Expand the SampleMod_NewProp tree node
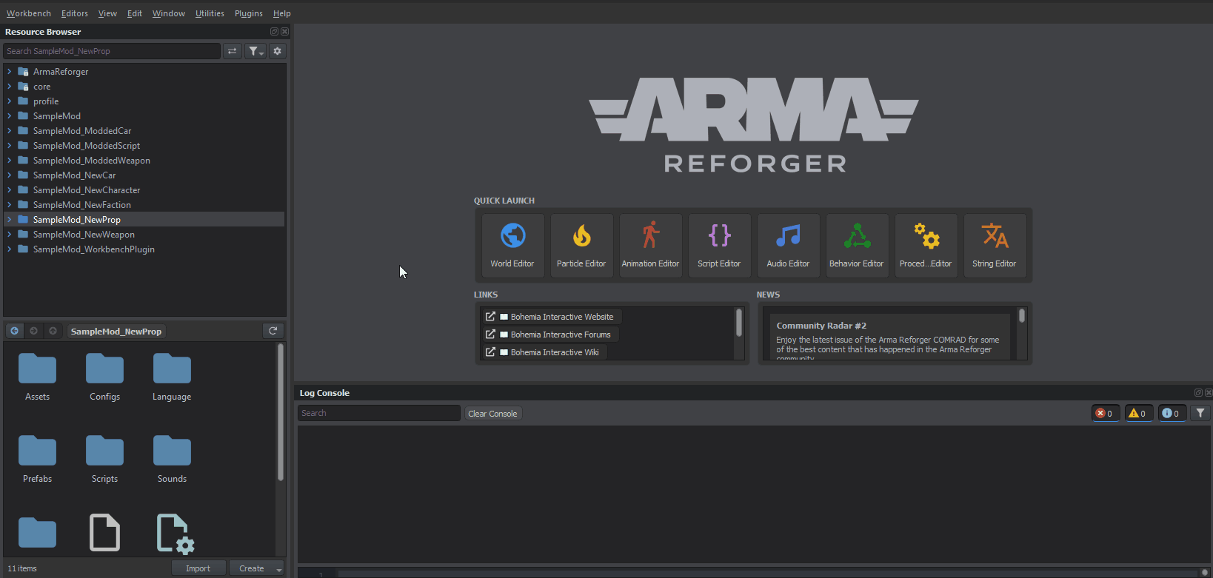 [9, 220]
